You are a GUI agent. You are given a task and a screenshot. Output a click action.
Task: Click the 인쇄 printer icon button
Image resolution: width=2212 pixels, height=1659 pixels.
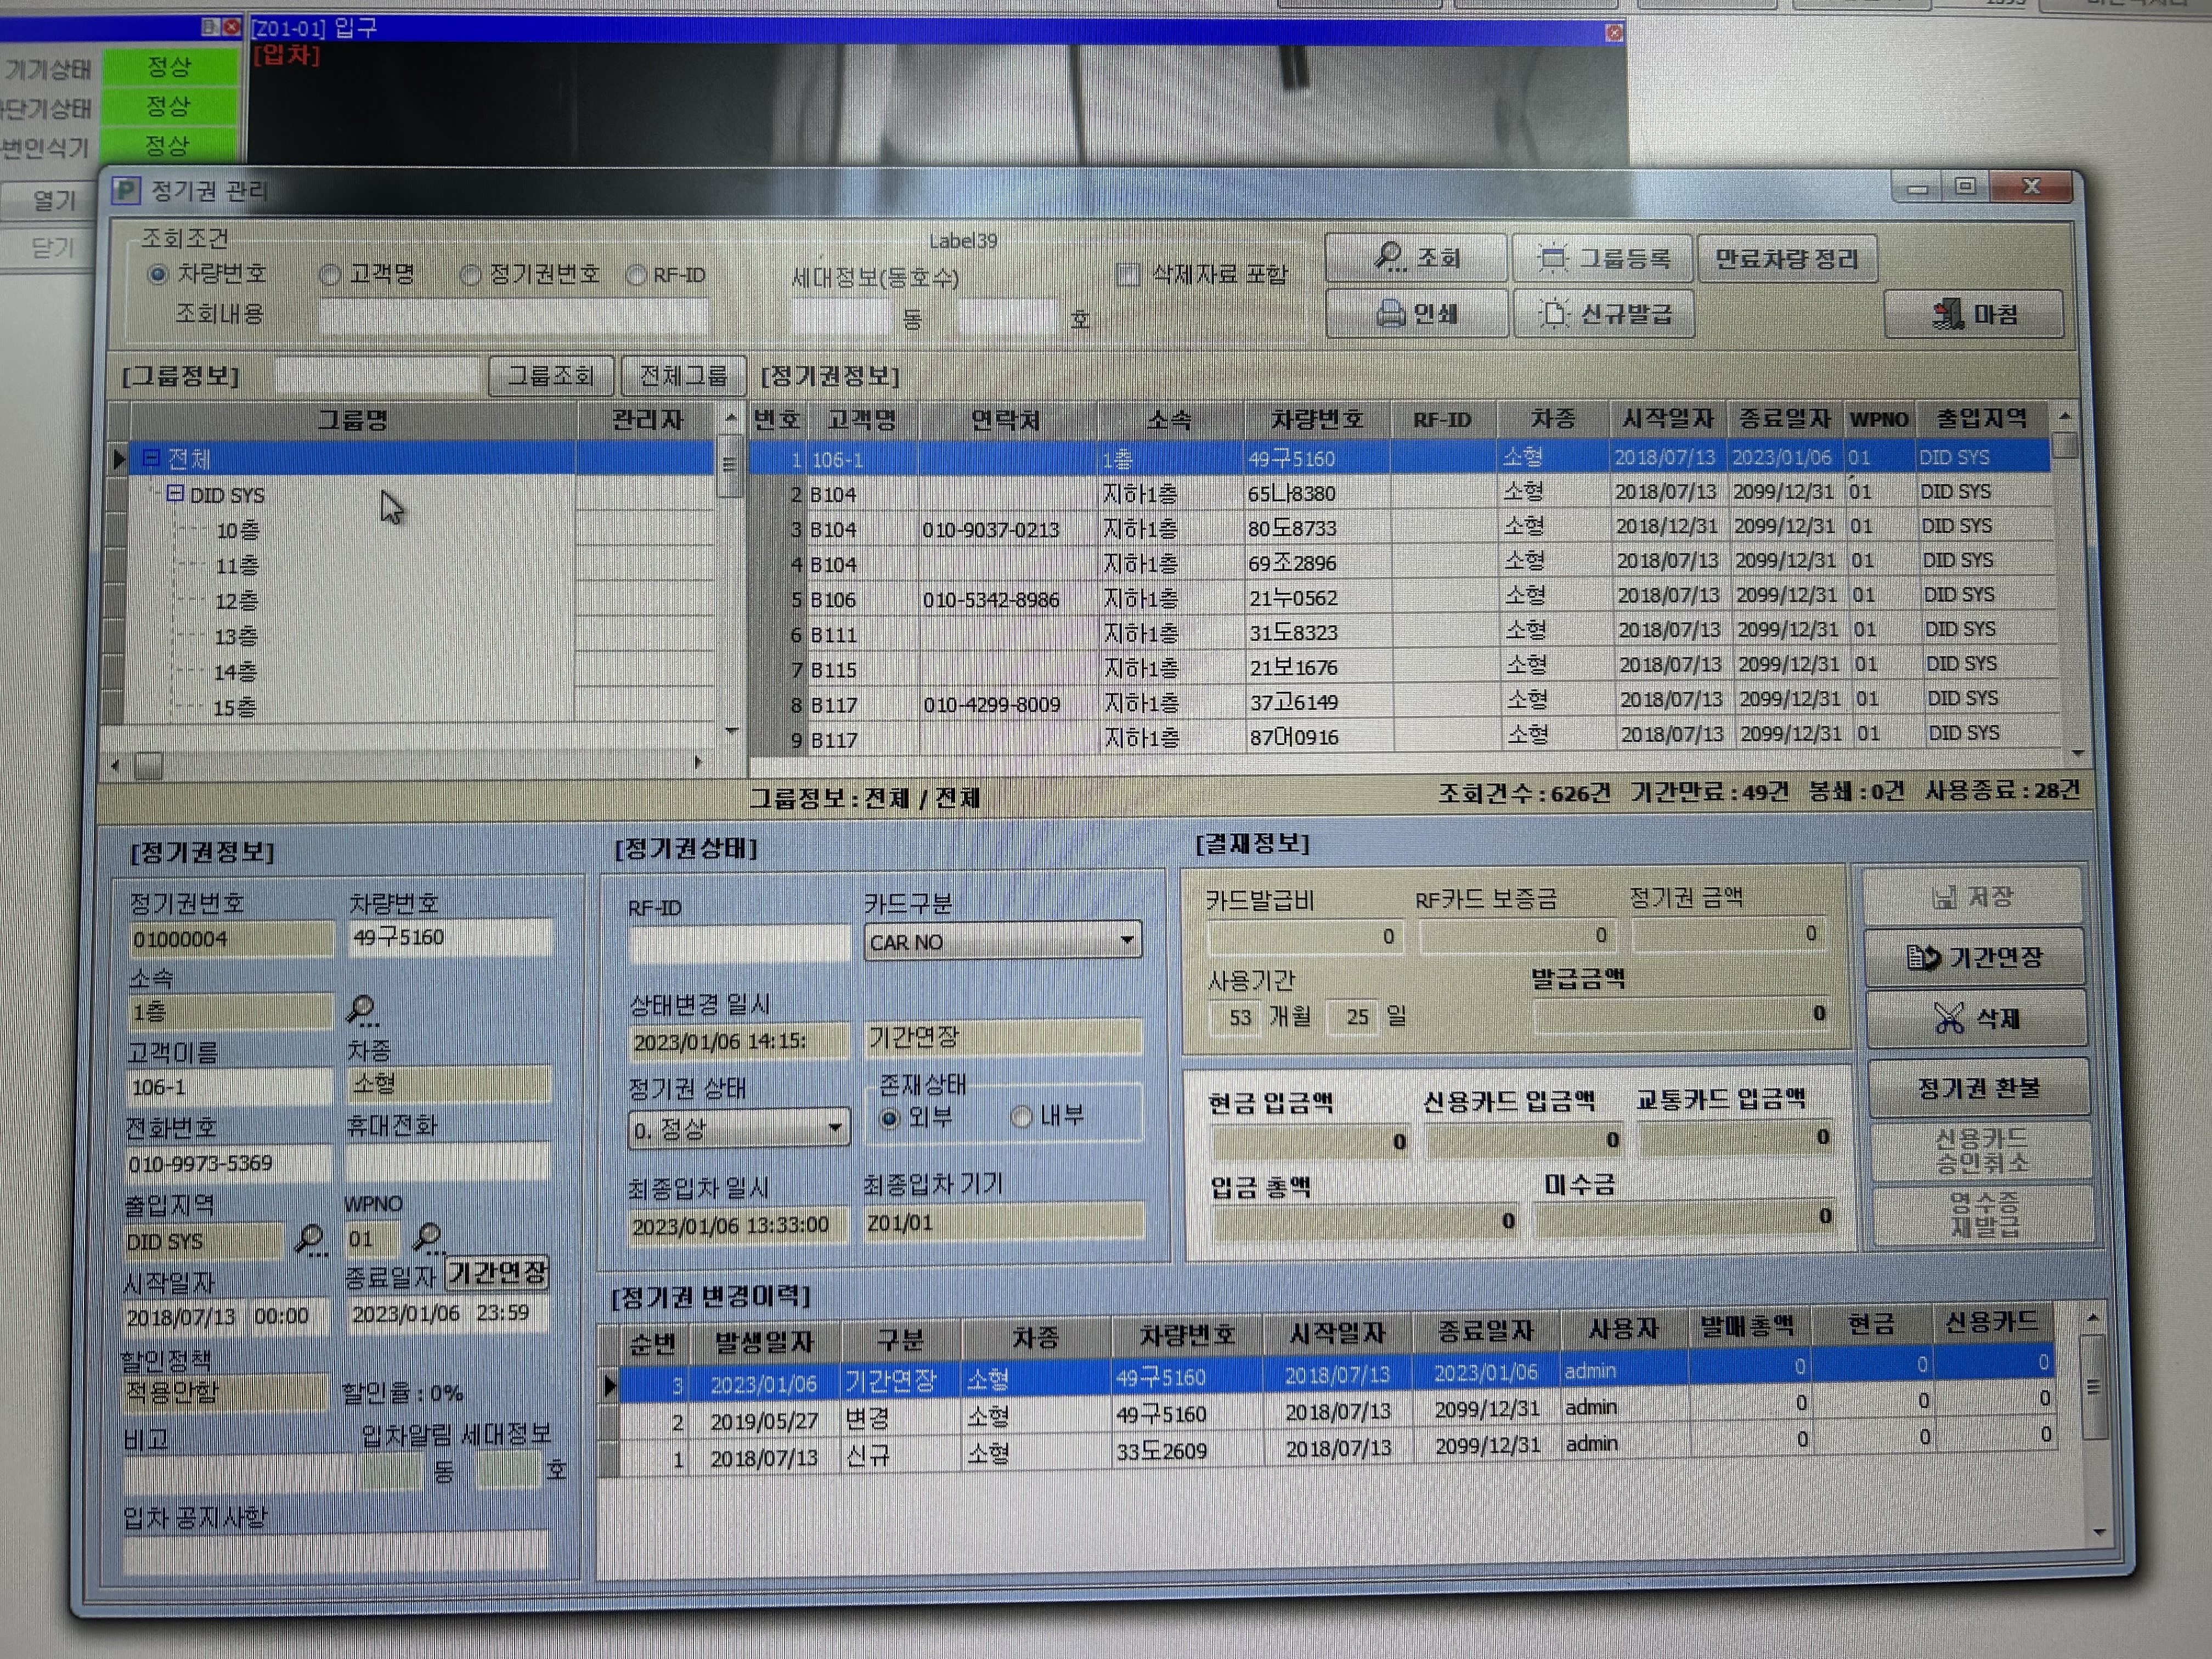[x=1416, y=314]
